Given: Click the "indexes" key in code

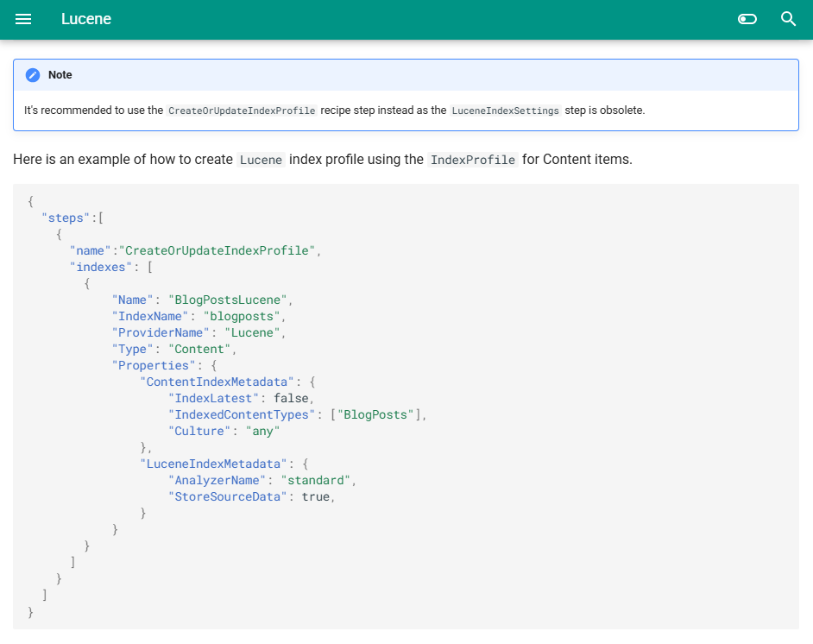Looking at the screenshot, I should coord(101,267).
